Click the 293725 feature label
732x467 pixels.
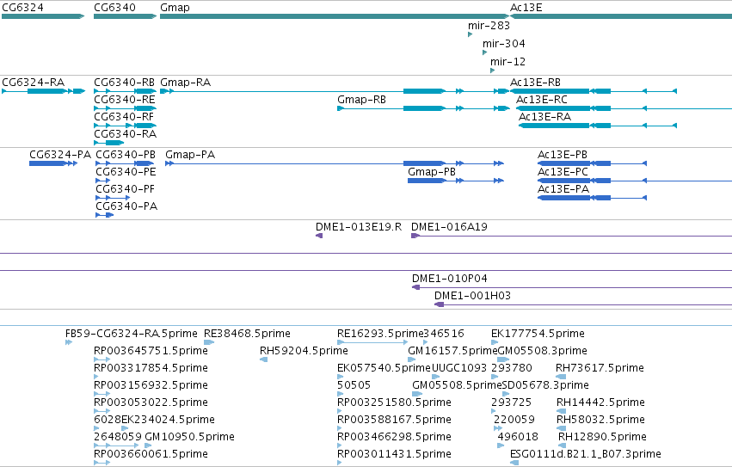[511, 403]
